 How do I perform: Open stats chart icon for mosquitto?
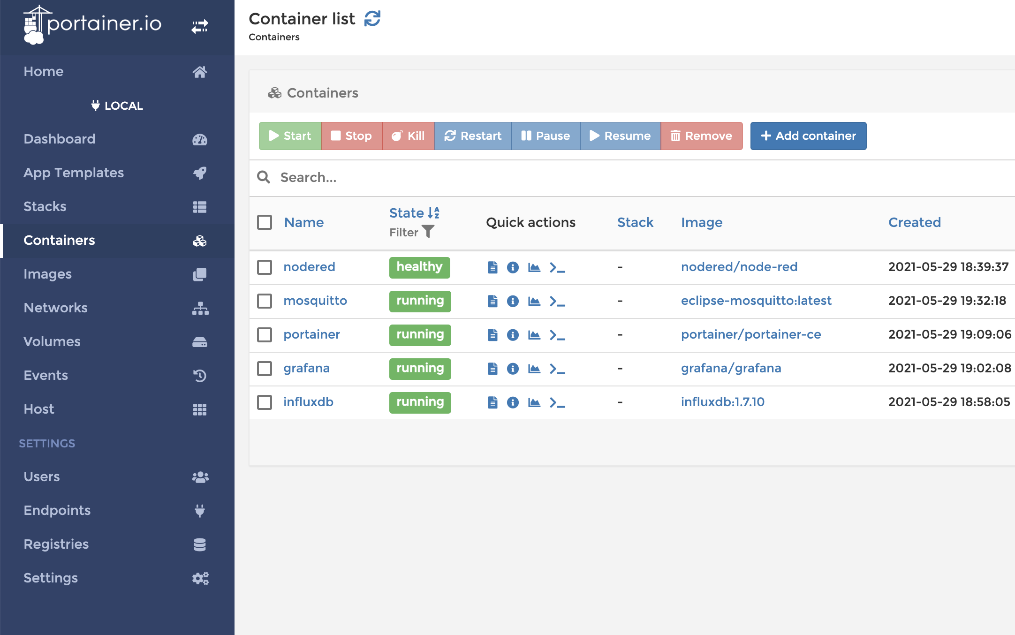point(534,301)
